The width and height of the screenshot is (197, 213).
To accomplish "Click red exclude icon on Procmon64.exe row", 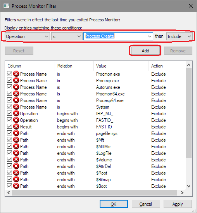I will pos(16,94).
